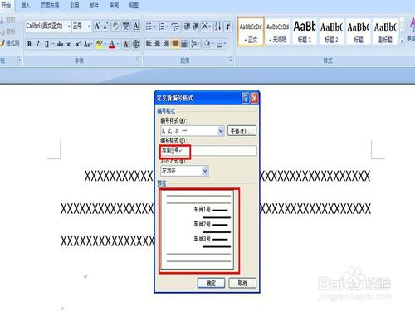Align text left in paragraph group
Screen dimensions: 415x311
[x=149, y=44]
